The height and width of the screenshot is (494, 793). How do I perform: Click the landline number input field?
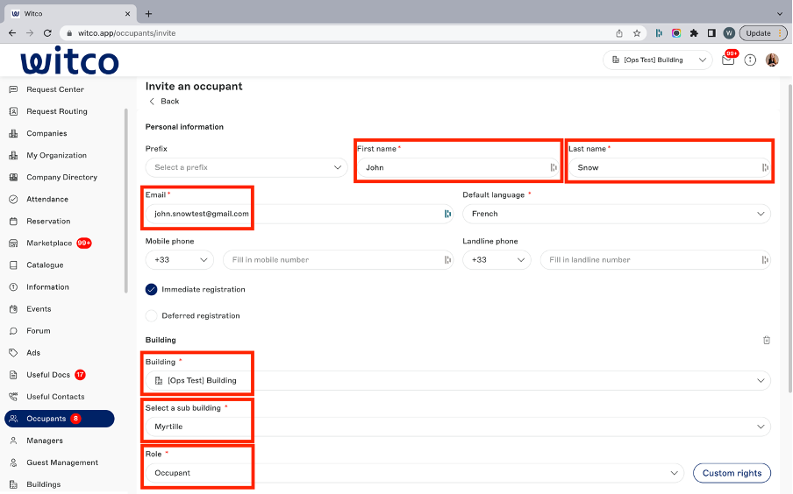(655, 259)
